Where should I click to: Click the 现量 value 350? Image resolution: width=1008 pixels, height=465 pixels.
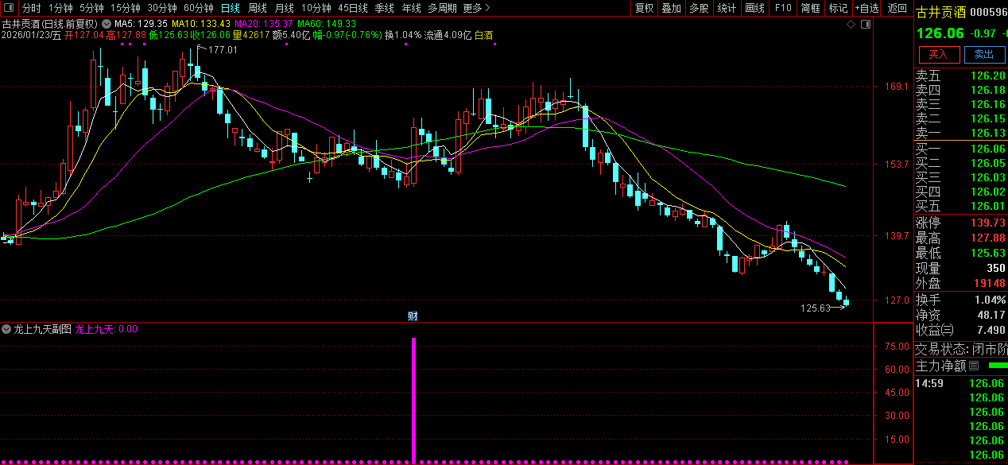(x=996, y=269)
